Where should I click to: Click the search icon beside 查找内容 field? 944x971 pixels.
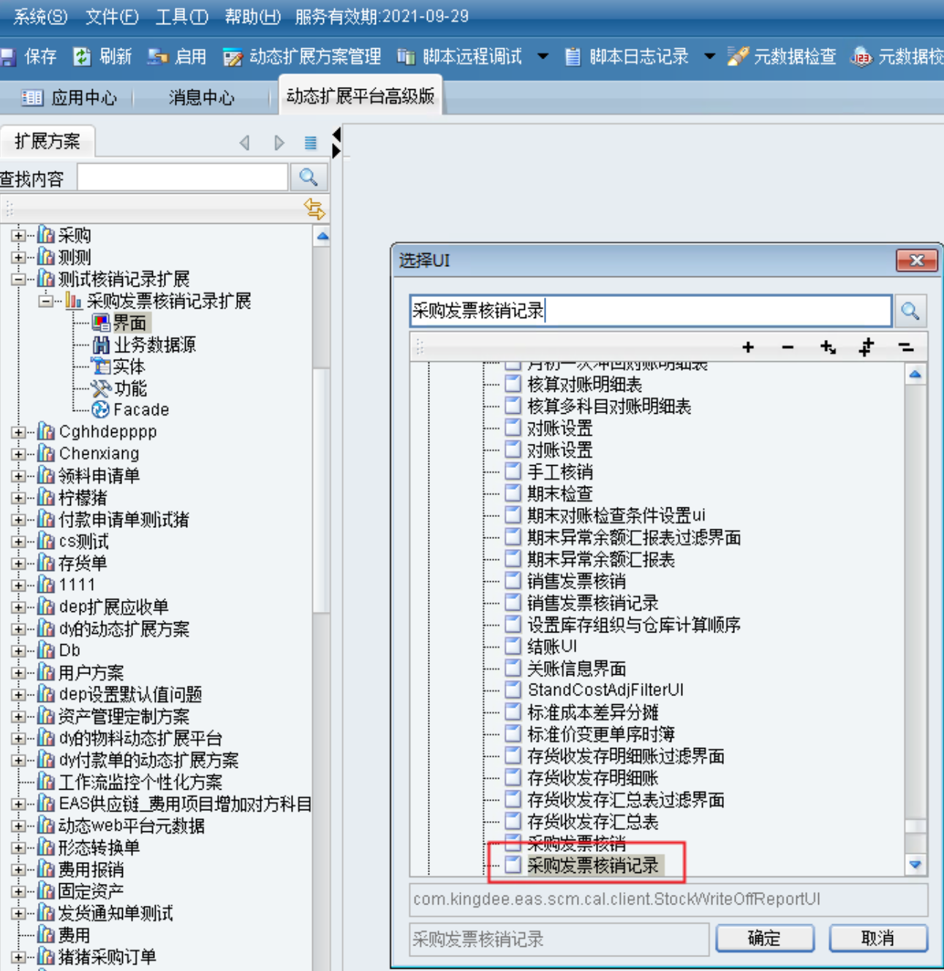[309, 178]
